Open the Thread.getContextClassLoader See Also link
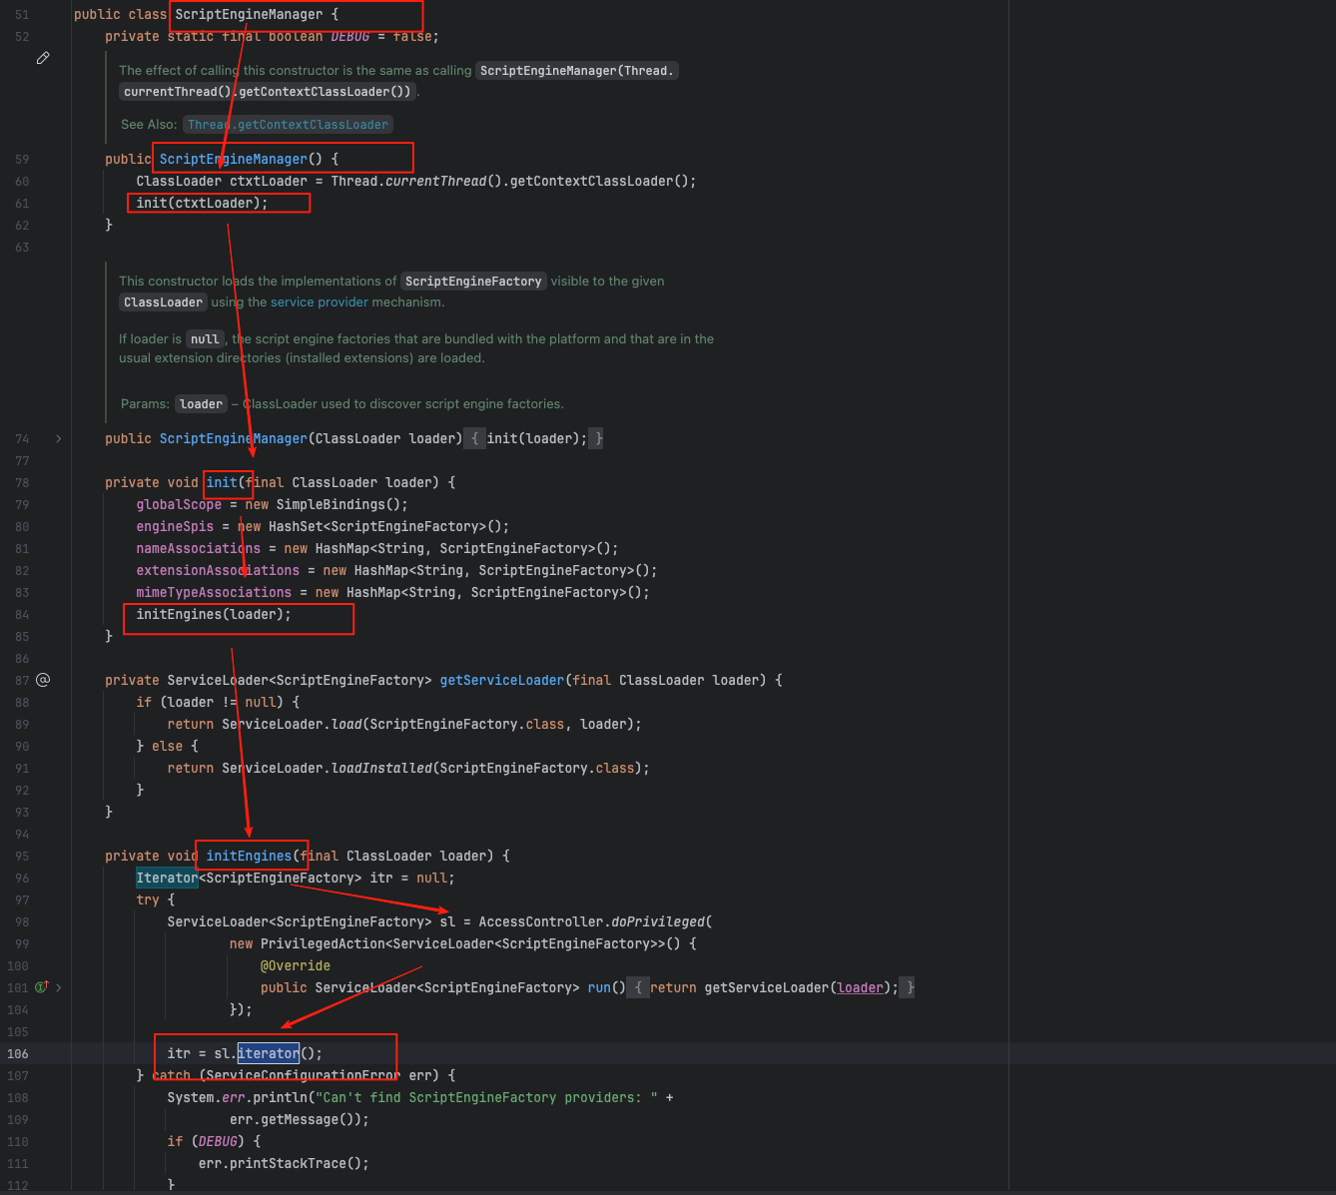1336x1195 pixels. [288, 124]
